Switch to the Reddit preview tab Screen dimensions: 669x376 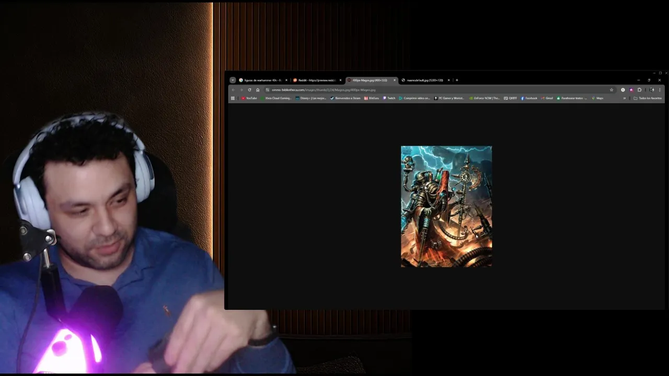coord(316,80)
